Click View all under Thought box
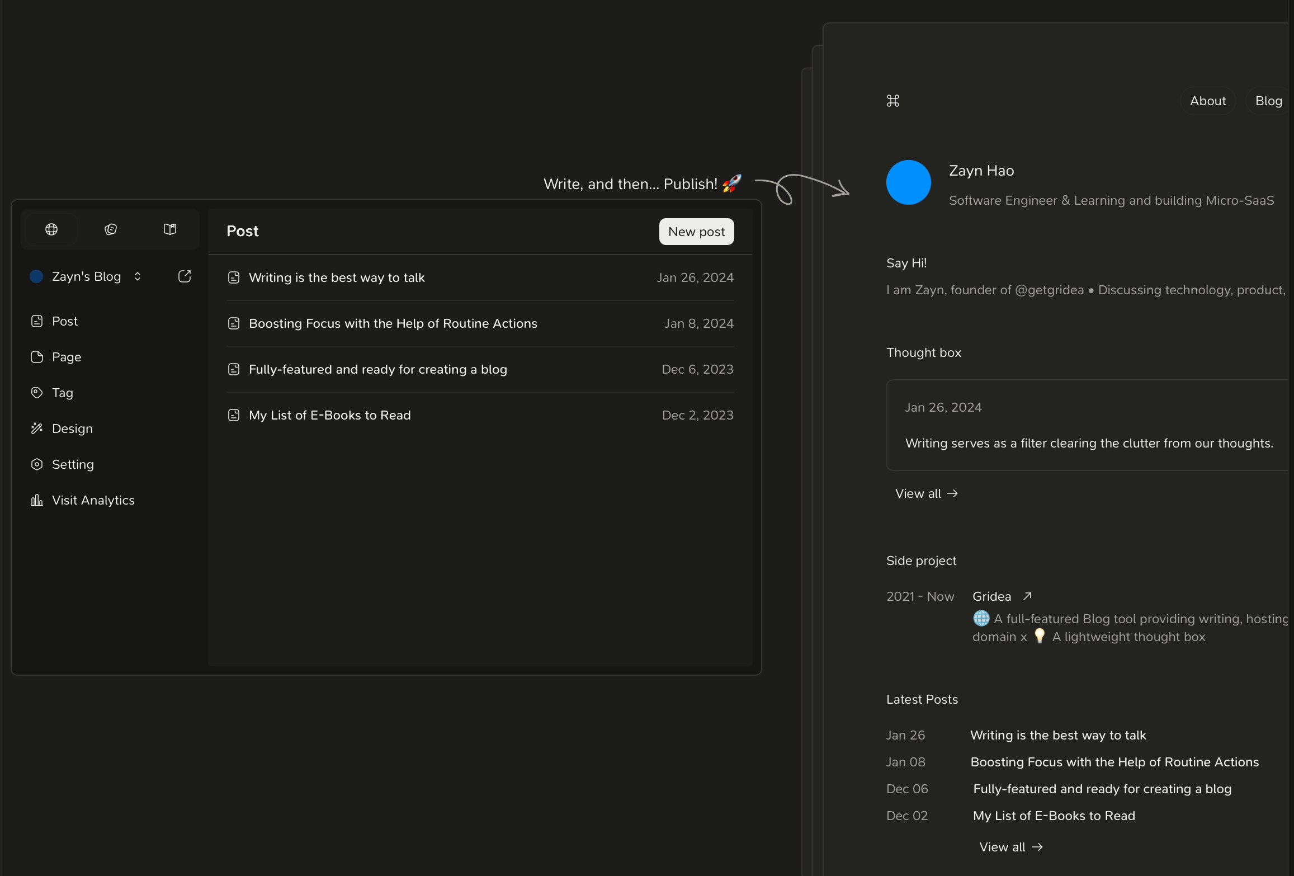Screen dimensions: 1294x876 (x=926, y=493)
